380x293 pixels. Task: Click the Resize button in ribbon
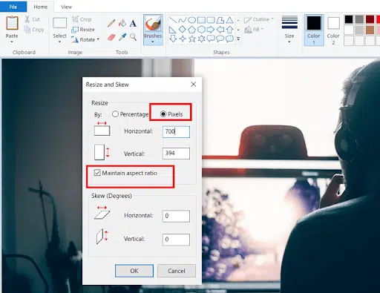point(83,30)
